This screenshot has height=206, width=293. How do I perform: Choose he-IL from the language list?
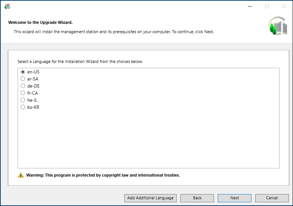click(x=23, y=100)
